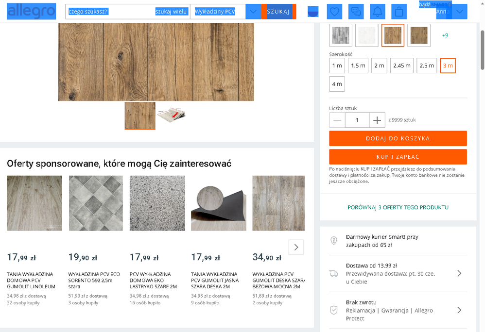The image size is (485, 332).
Task: Expand the Brak zwrotu details
Action: click(459, 310)
